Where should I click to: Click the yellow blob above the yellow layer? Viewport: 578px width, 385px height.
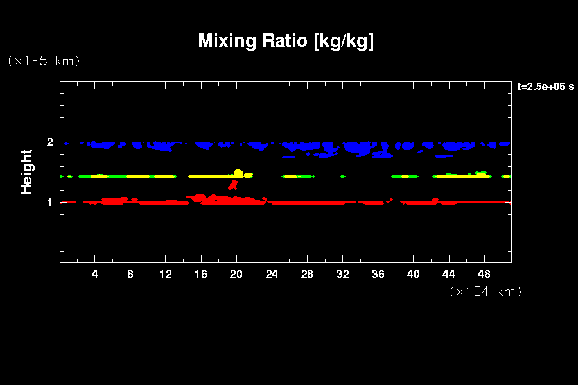[x=238, y=173]
